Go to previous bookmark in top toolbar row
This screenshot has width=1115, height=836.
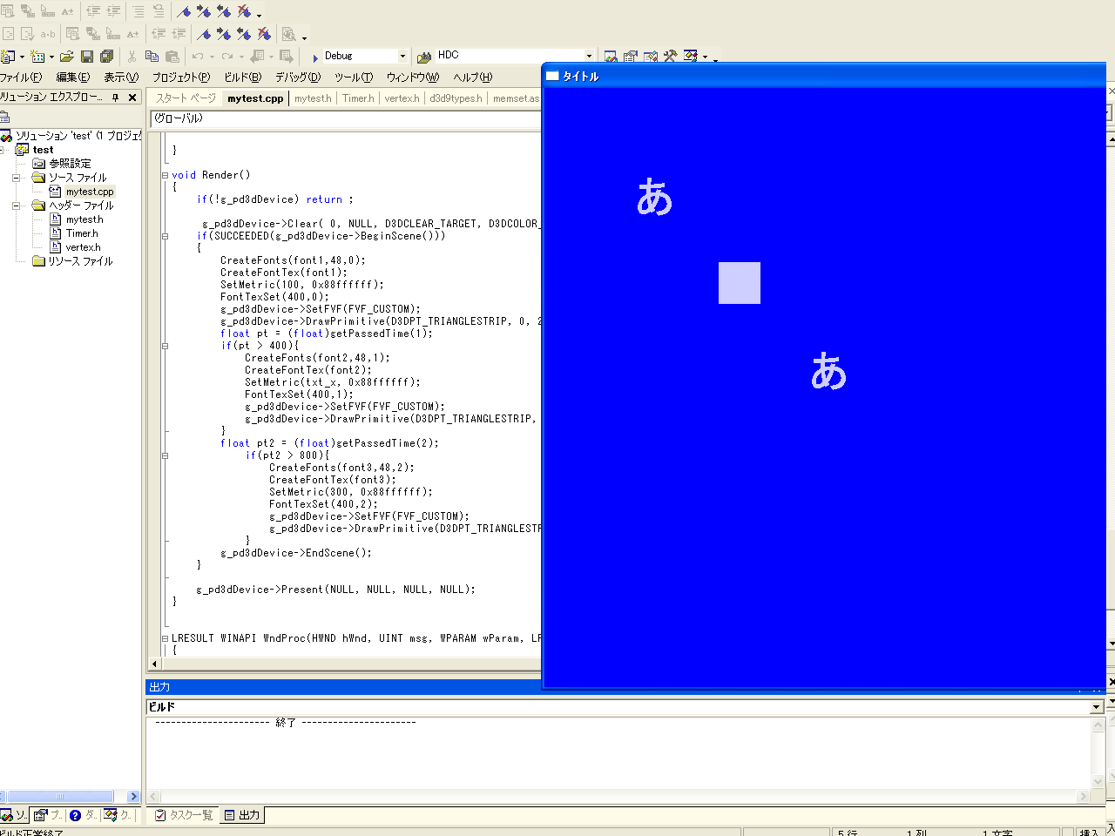click(x=224, y=11)
